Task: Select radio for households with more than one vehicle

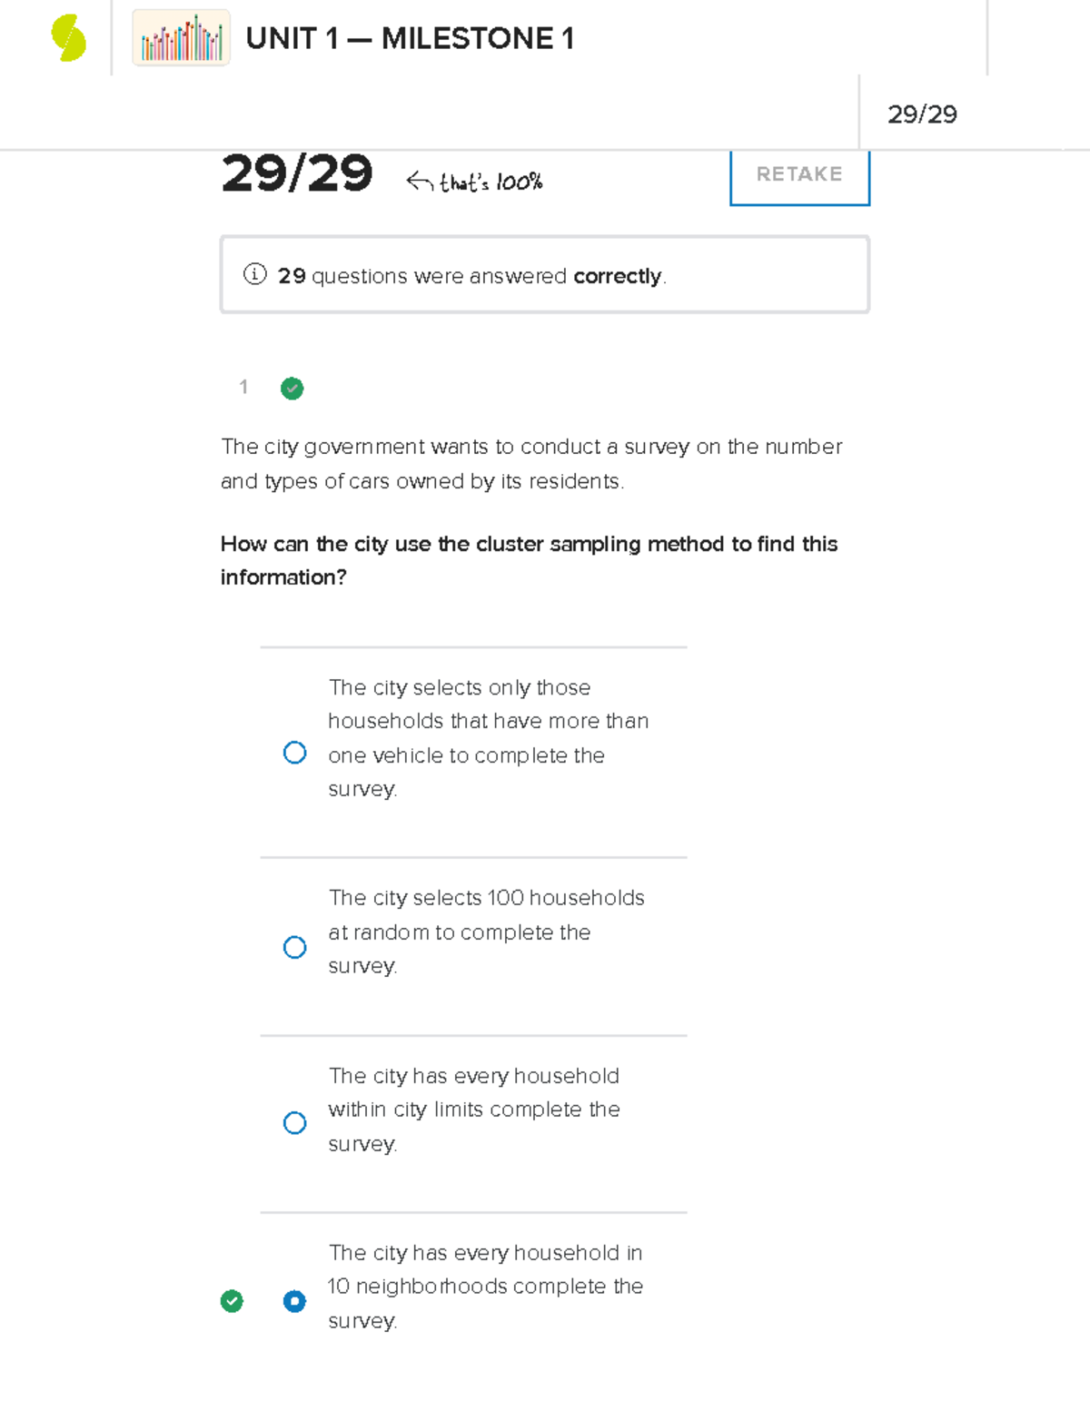Action: pyautogui.click(x=295, y=753)
